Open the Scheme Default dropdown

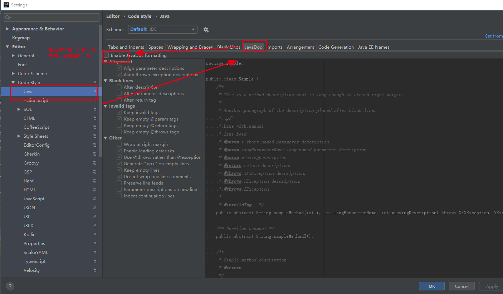(x=163, y=29)
